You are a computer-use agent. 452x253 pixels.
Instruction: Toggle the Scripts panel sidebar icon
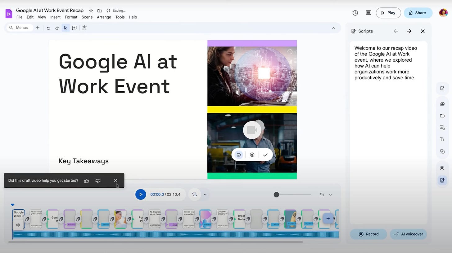tap(442, 180)
